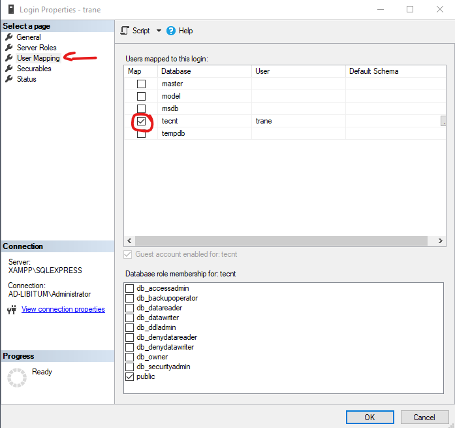Click the right arrow of horizontal scrollbar
455x428 pixels.
pyautogui.click(x=441, y=240)
